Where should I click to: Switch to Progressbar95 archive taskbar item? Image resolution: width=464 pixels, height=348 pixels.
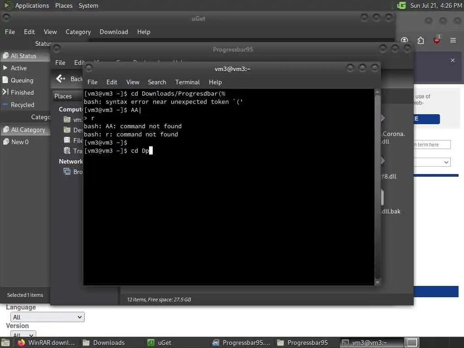[x=241, y=343]
